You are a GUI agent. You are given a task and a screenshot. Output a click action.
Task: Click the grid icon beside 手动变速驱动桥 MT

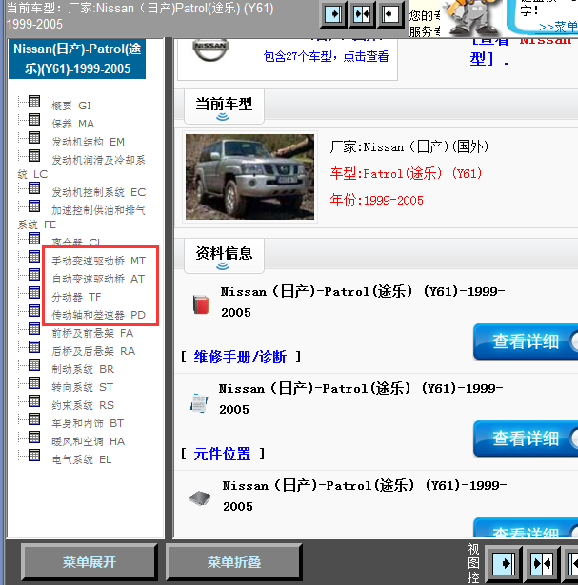(34, 257)
